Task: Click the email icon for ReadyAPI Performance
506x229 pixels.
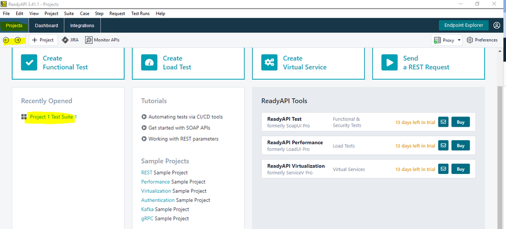Action: click(443, 145)
